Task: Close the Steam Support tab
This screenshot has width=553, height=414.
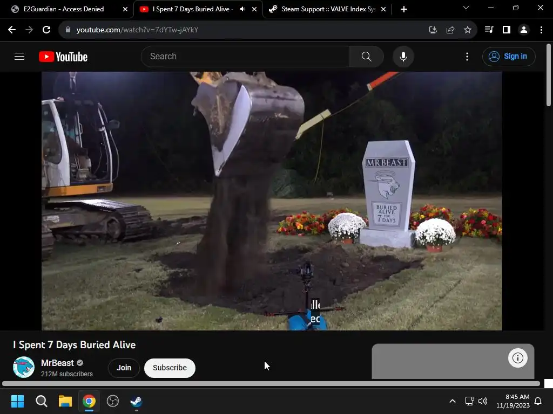Action: coord(383,9)
